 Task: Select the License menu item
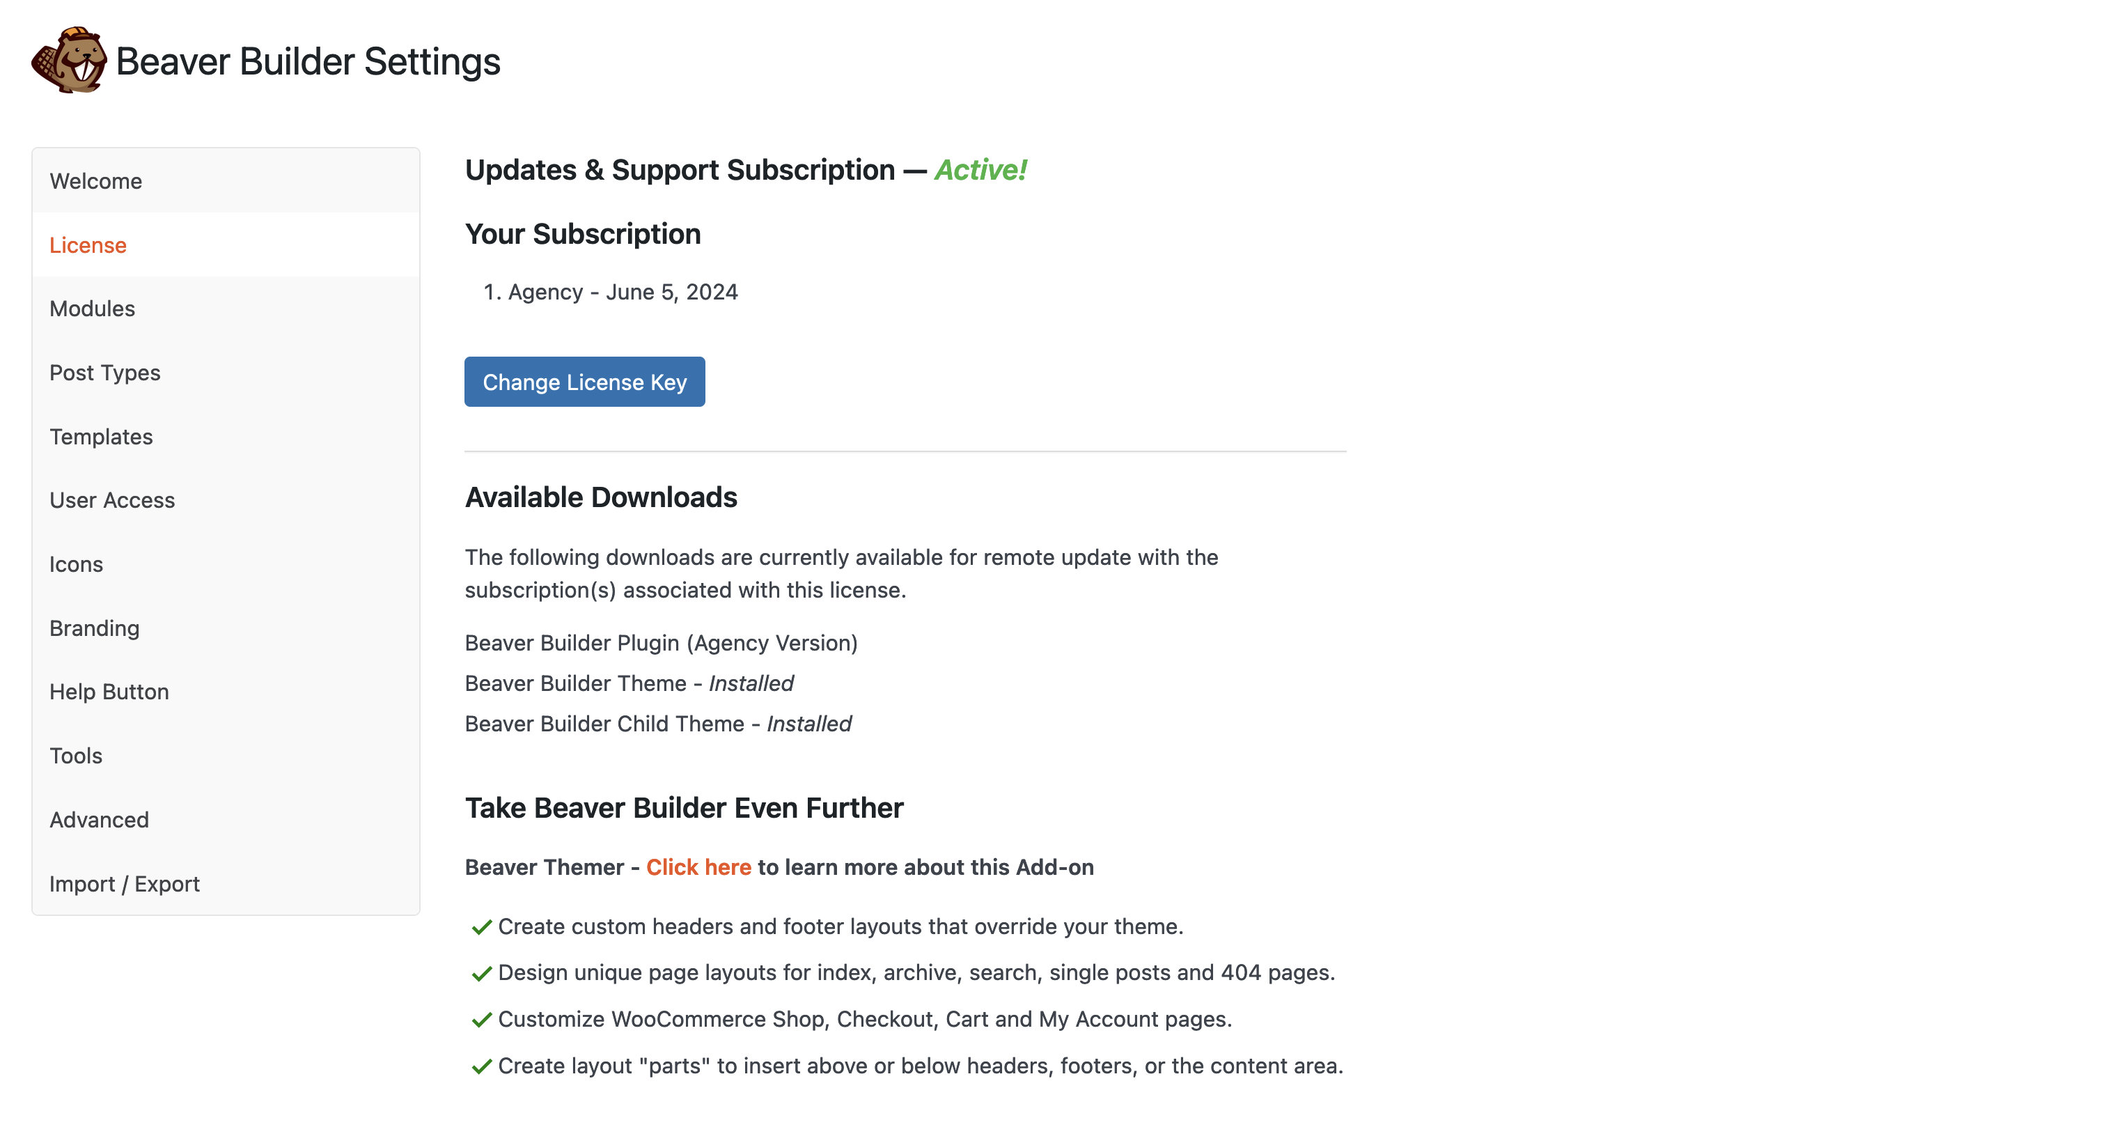[88, 244]
